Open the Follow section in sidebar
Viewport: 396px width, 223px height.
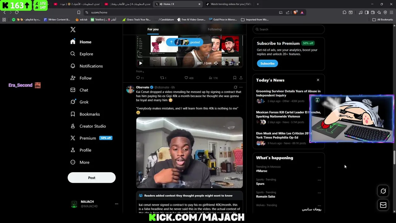tap(81, 78)
